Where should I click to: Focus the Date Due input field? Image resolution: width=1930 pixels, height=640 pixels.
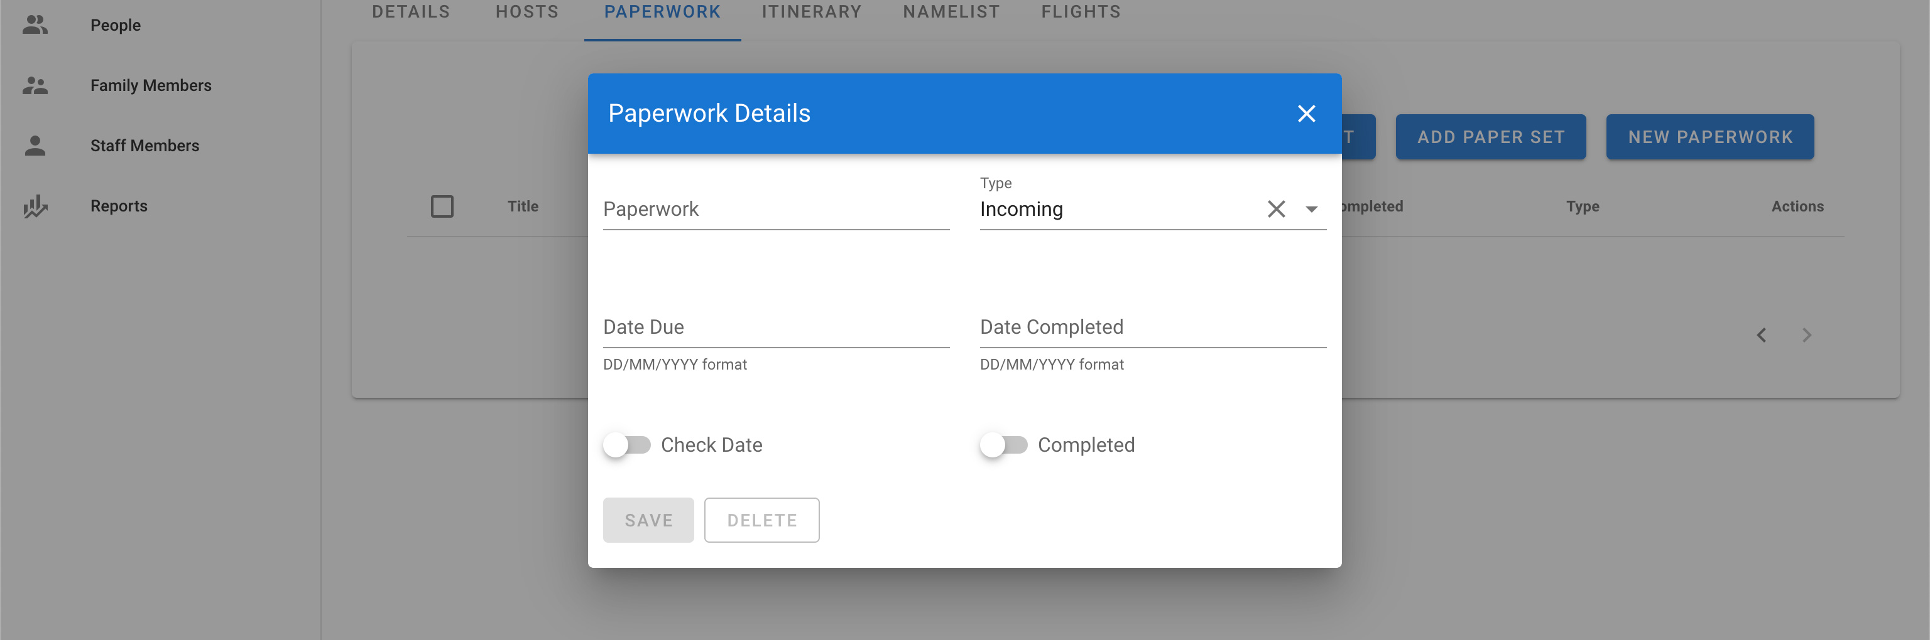775,328
